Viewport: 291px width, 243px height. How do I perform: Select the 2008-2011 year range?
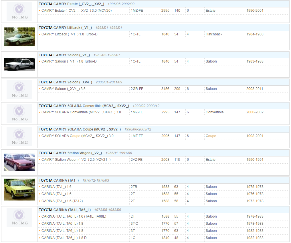(x=255, y=89)
